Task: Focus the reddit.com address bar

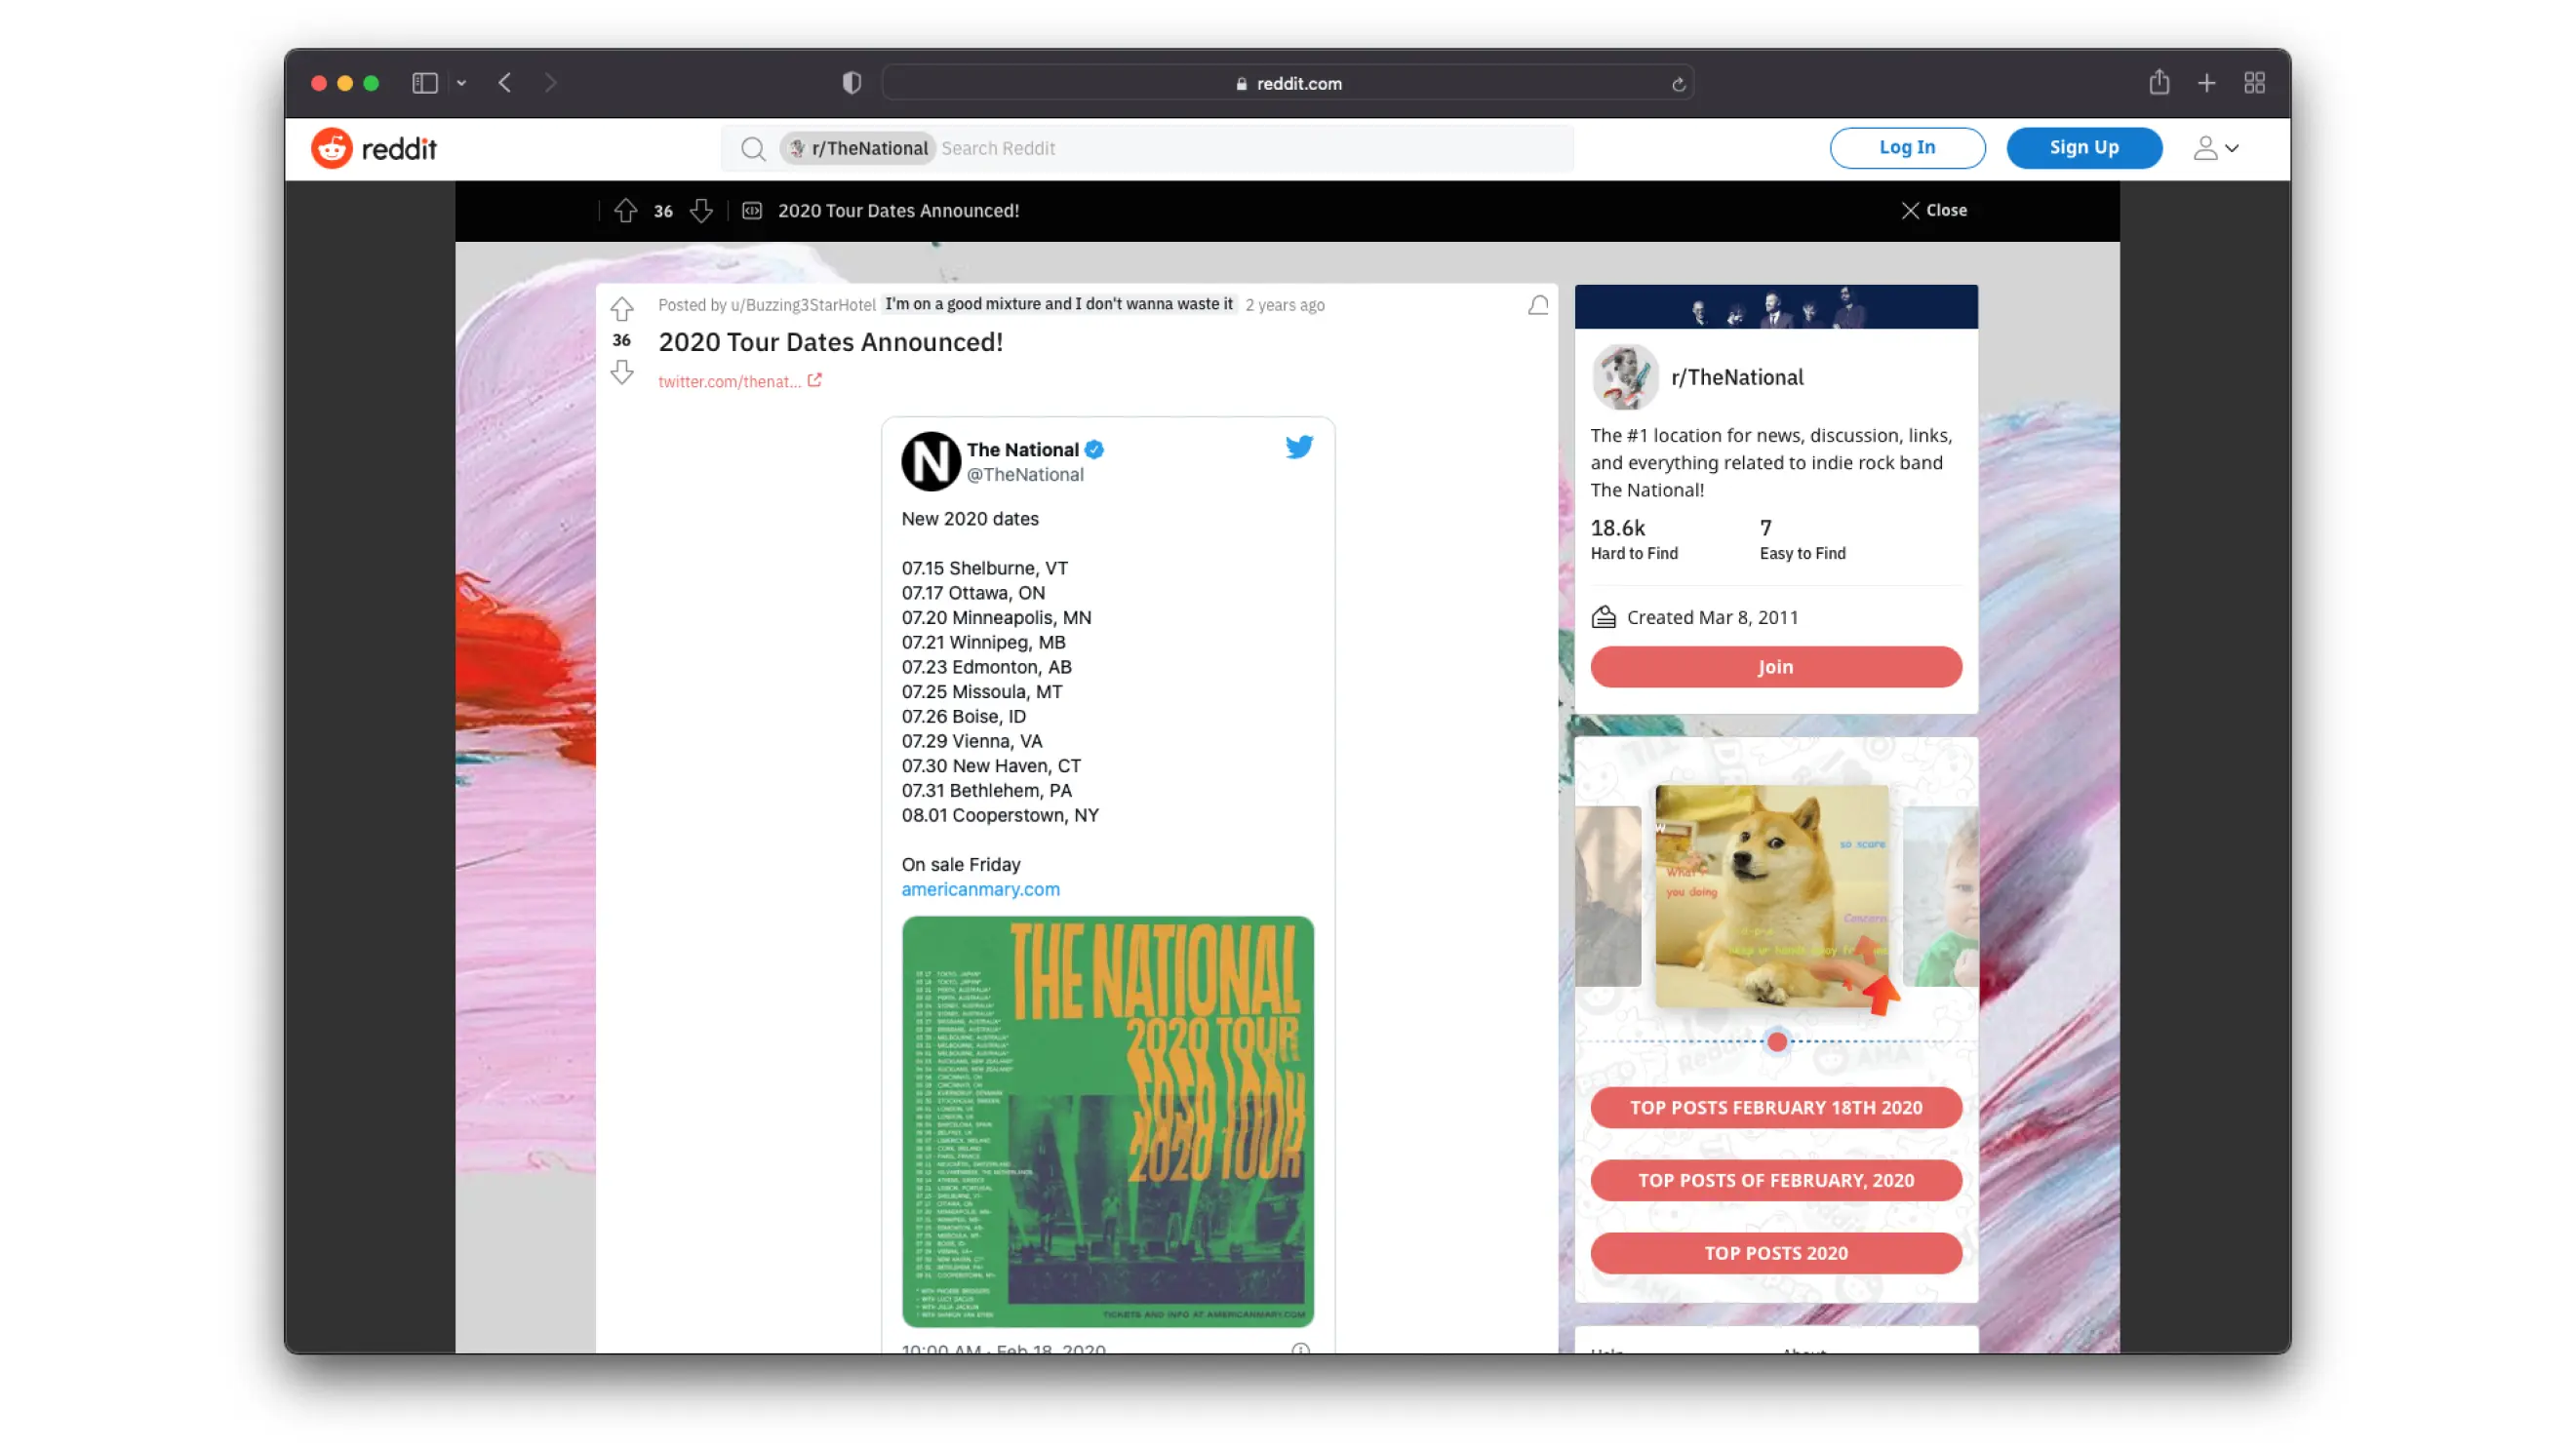Action: coord(1288,83)
